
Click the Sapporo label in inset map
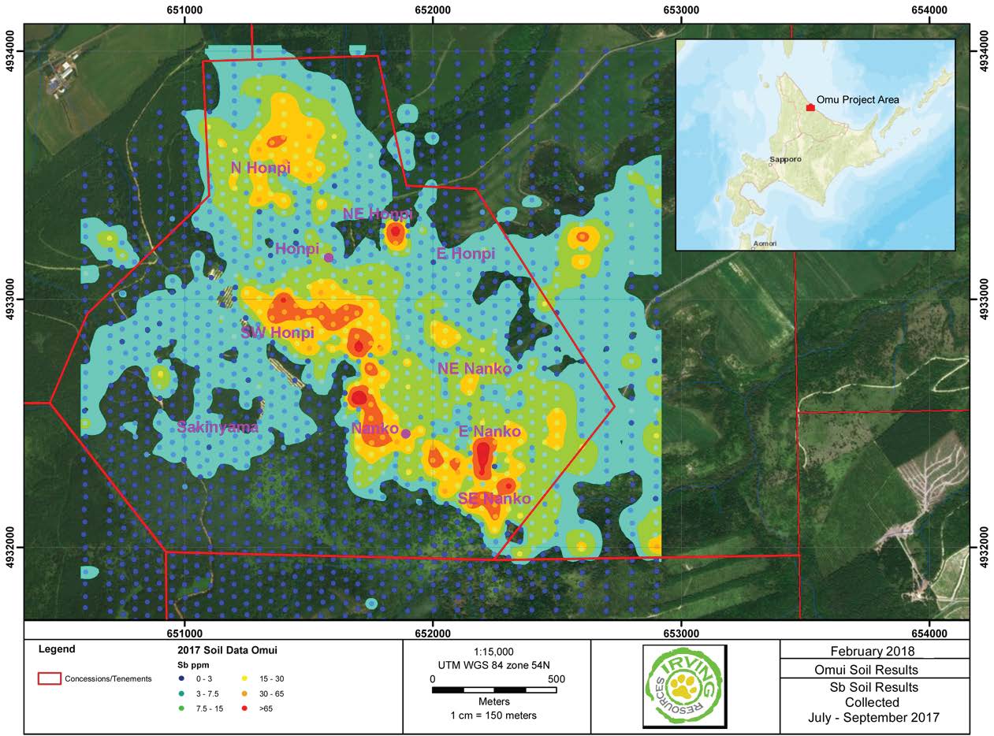click(785, 159)
